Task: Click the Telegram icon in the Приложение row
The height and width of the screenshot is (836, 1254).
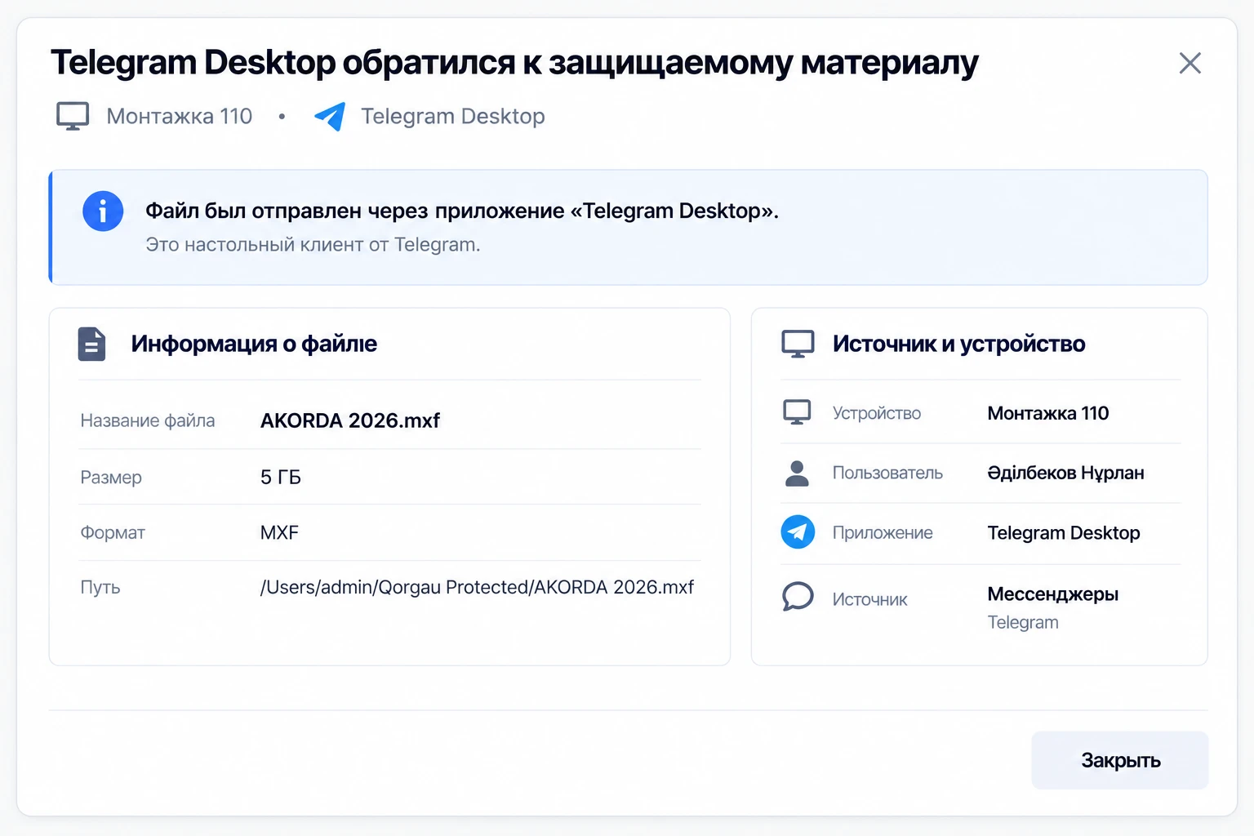Action: (x=798, y=532)
